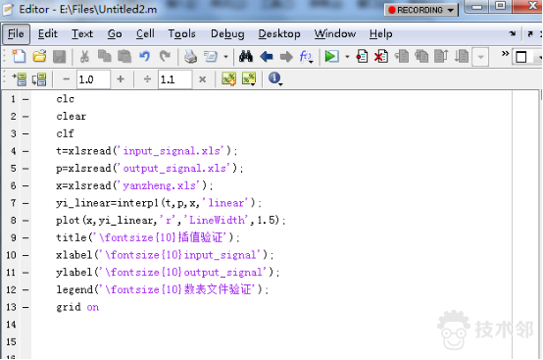Increment value with the plus button
Image resolution: width=543 pixels, height=360 pixels.
121,79
